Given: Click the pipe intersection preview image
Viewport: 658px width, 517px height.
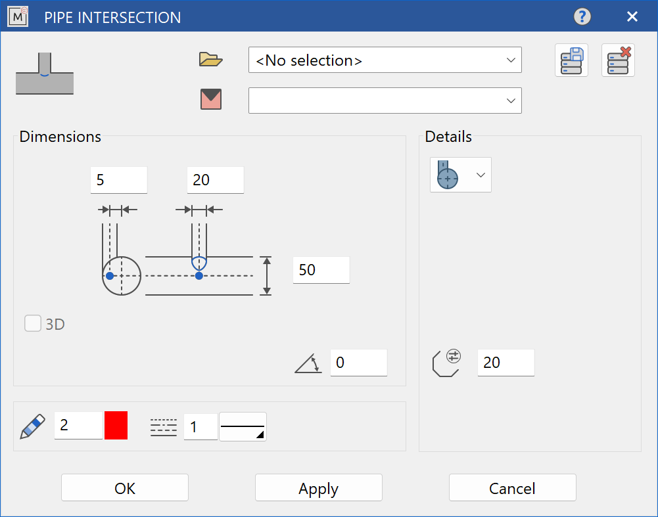Looking at the screenshot, I should coord(45,74).
